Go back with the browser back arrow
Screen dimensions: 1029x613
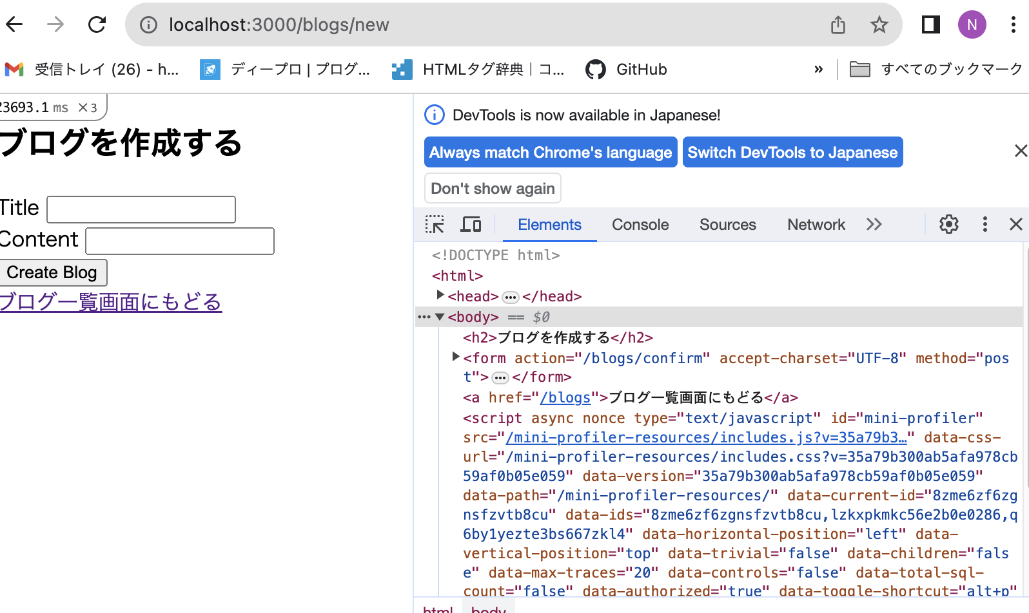click(x=14, y=24)
